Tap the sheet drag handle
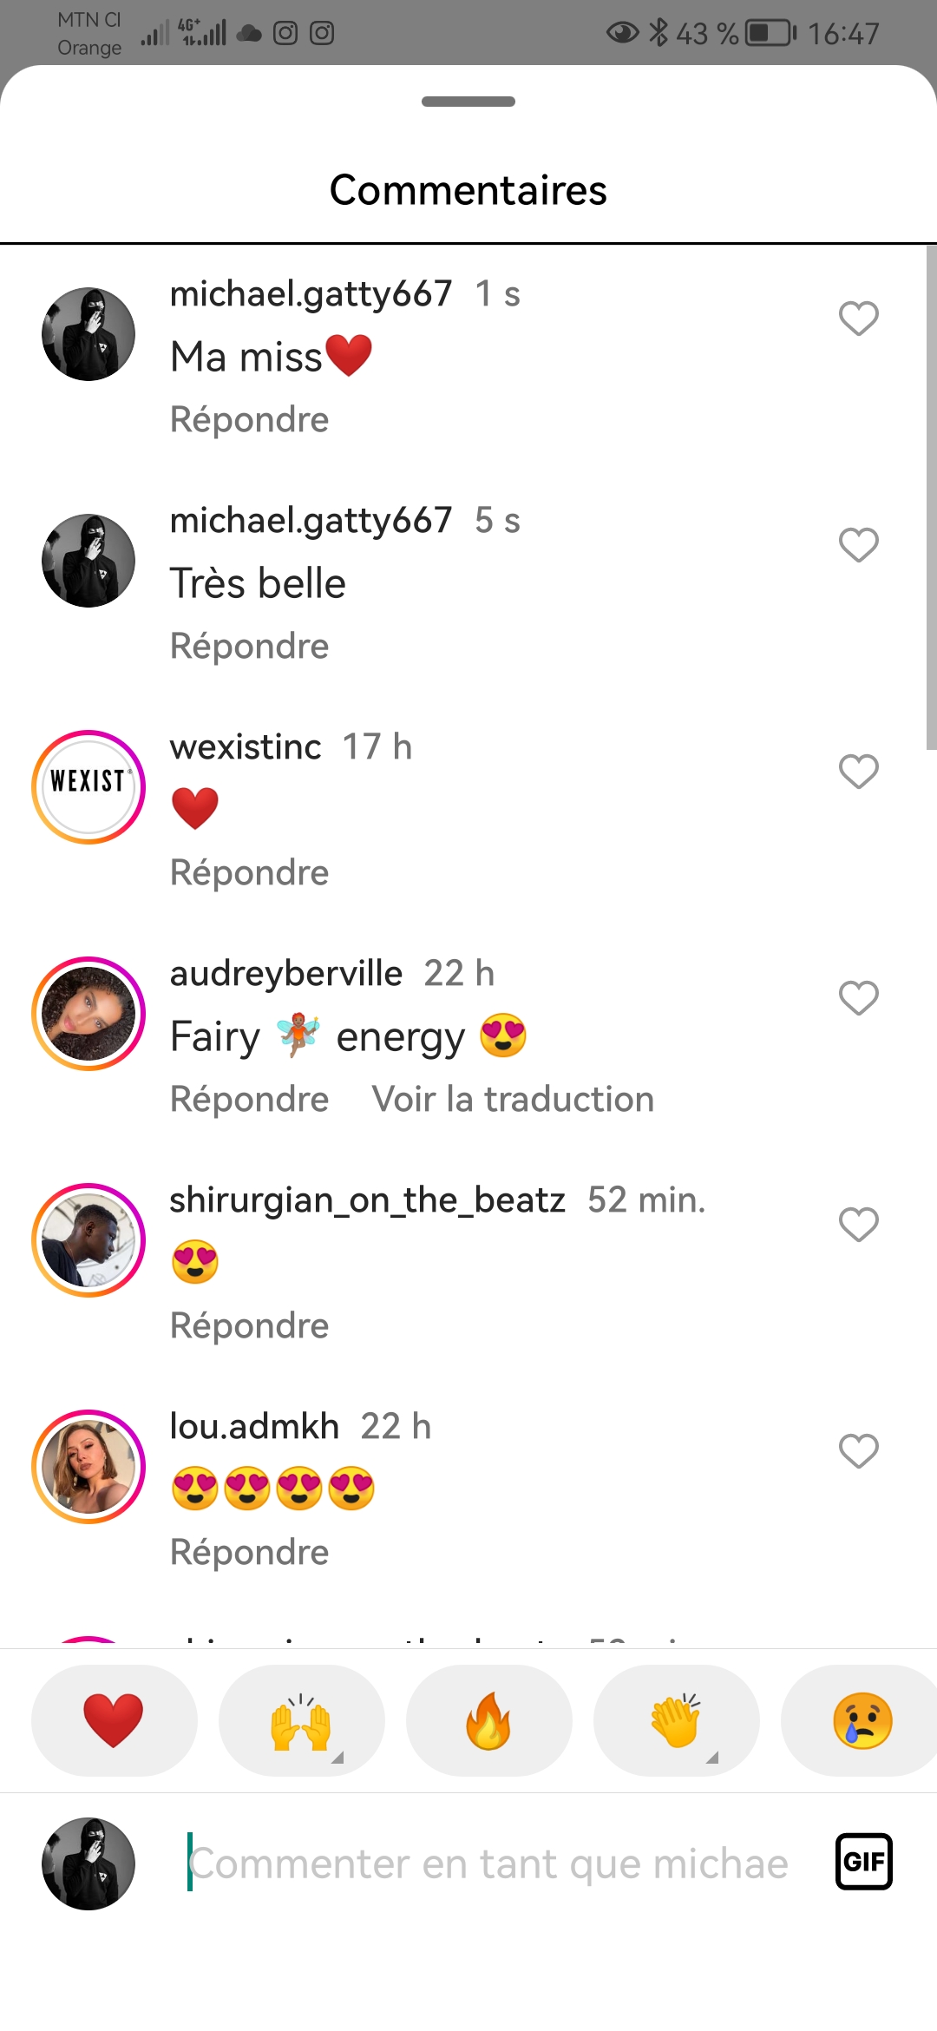 tap(468, 102)
